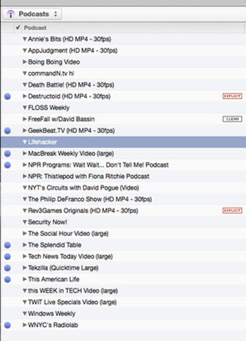Expand the GeekBeat.TV podcast

[x=25, y=130]
